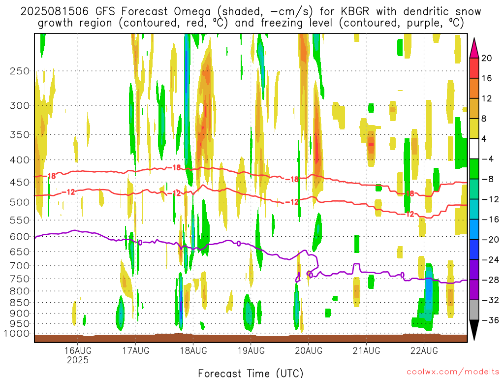Viewport: 504px width, 378px height.
Task: Select the gray colorbar swatch between -32 and -36
Action: point(474,310)
